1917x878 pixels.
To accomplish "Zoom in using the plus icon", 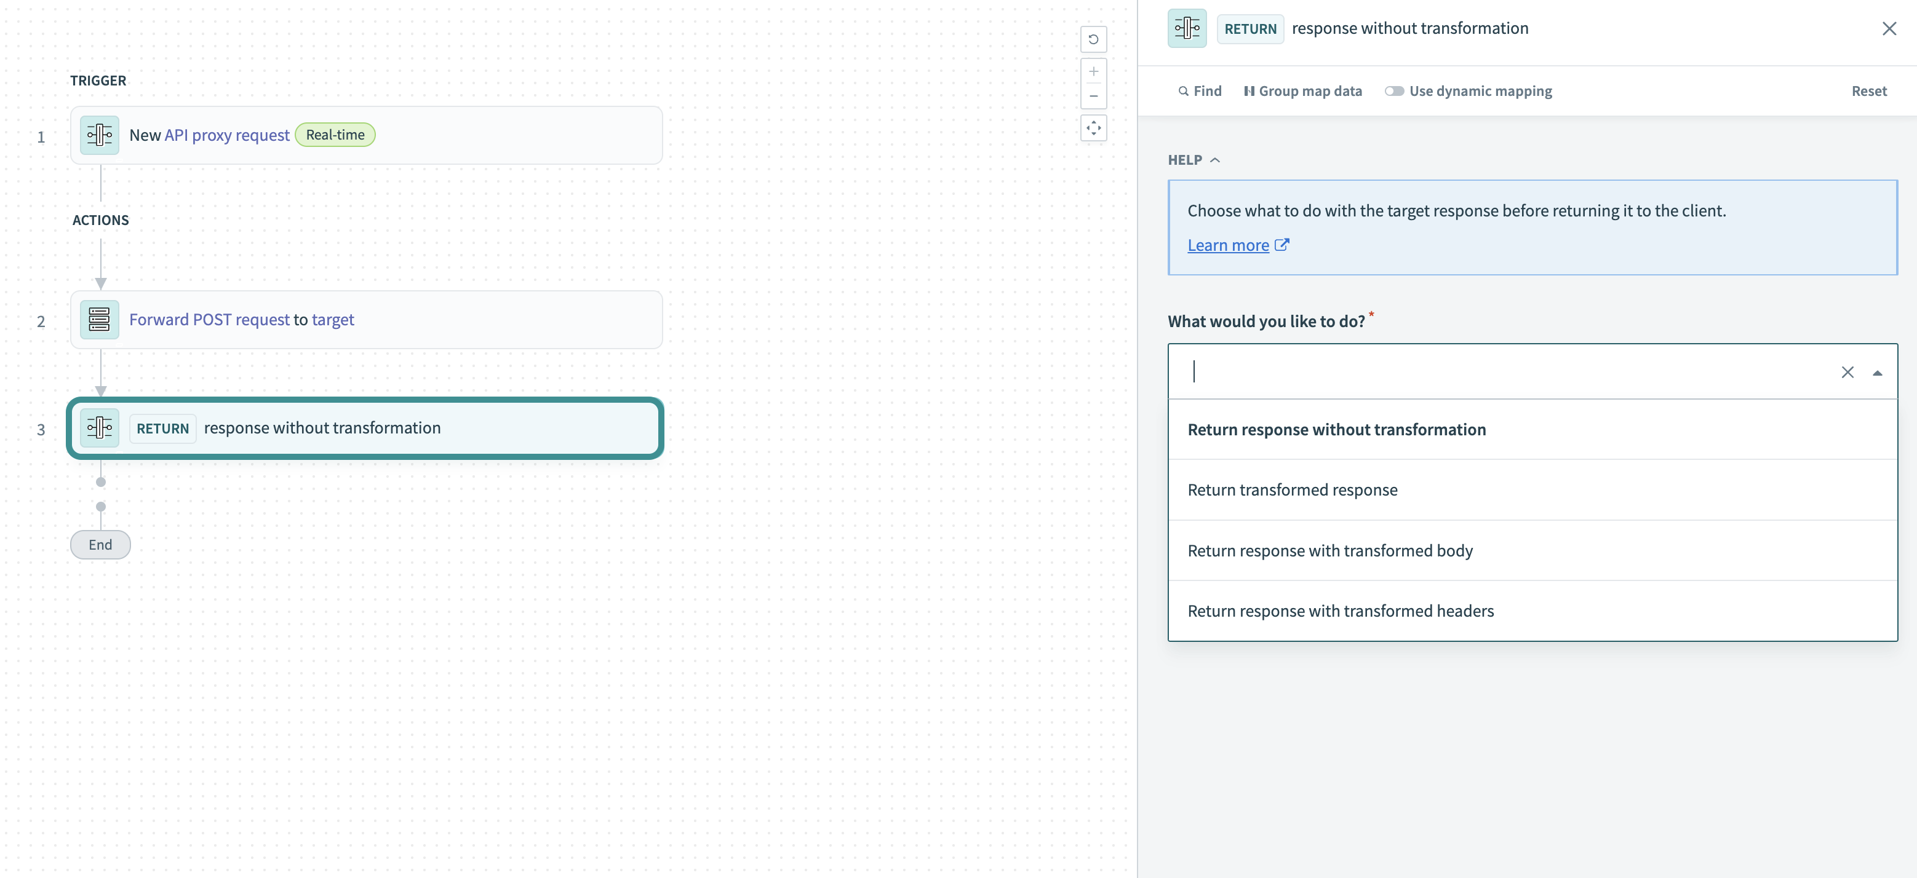I will 1093,71.
